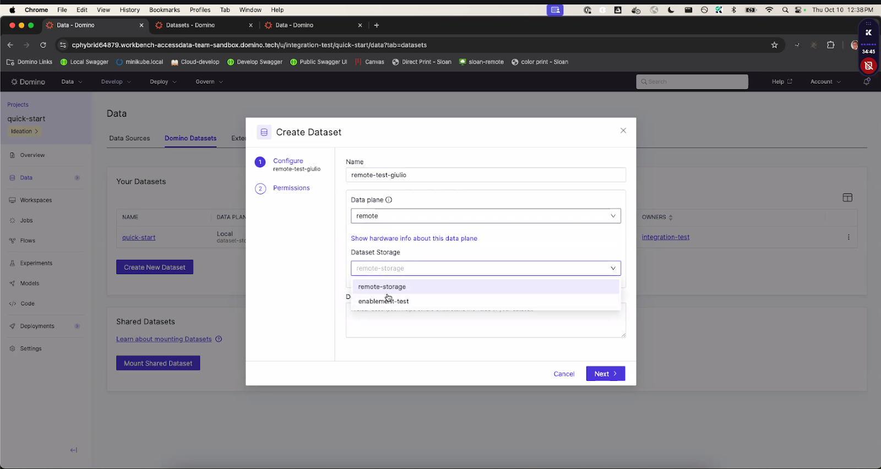Click the Overview sidebar item

[x=32, y=155]
